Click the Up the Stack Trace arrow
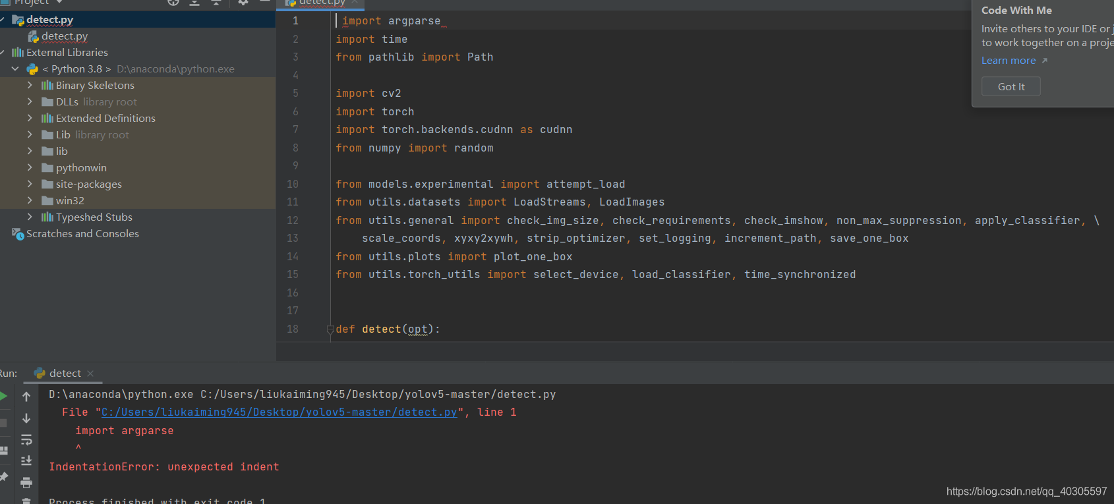This screenshot has height=504, width=1114. pos(26,397)
